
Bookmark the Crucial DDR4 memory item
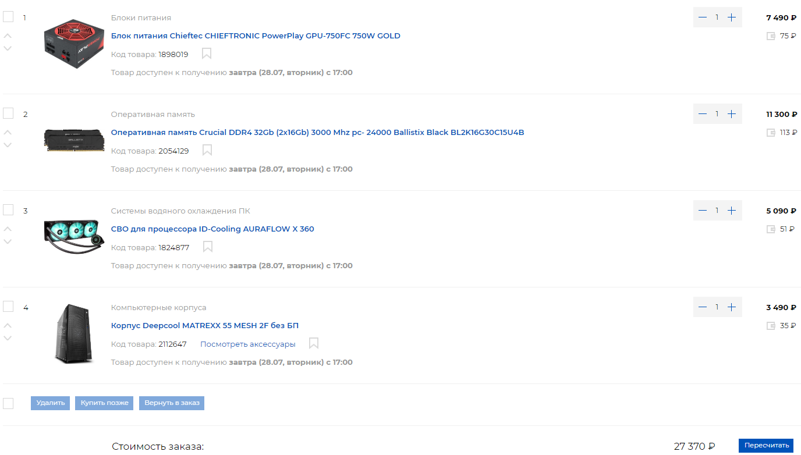[x=207, y=151]
